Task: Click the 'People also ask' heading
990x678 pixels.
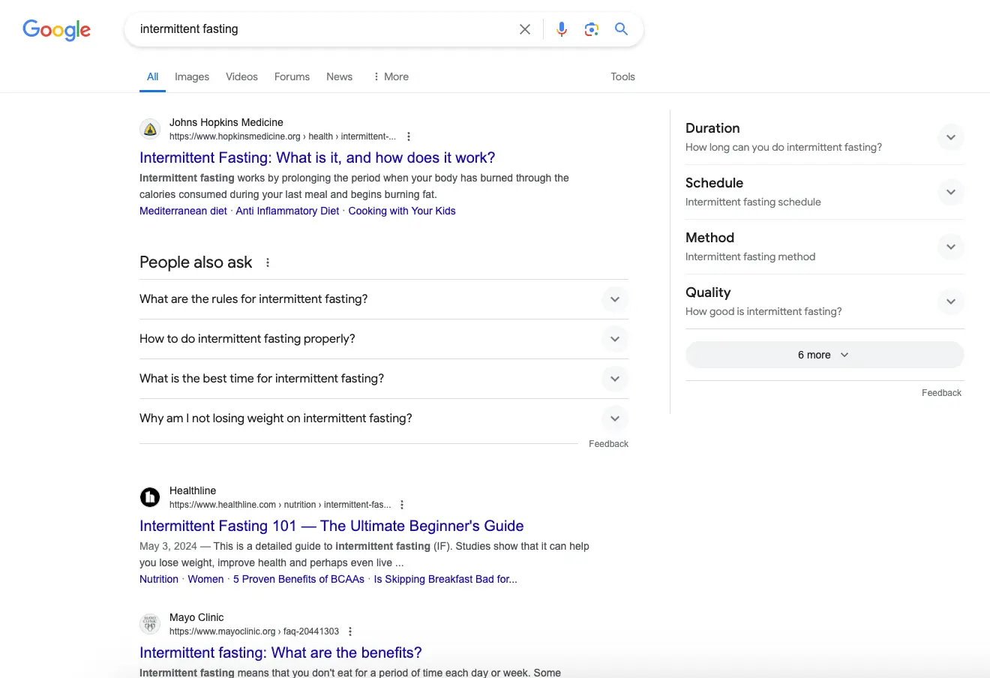Action: pos(196,262)
